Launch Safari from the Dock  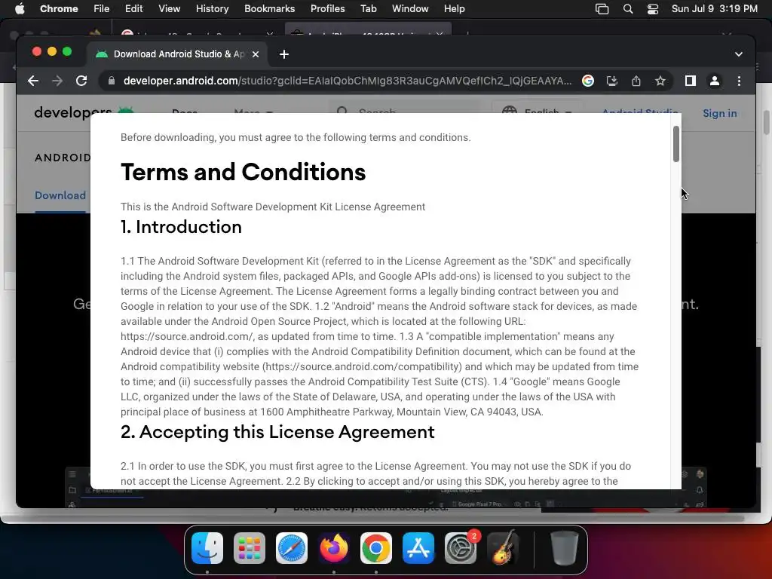pyautogui.click(x=292, y=548)
